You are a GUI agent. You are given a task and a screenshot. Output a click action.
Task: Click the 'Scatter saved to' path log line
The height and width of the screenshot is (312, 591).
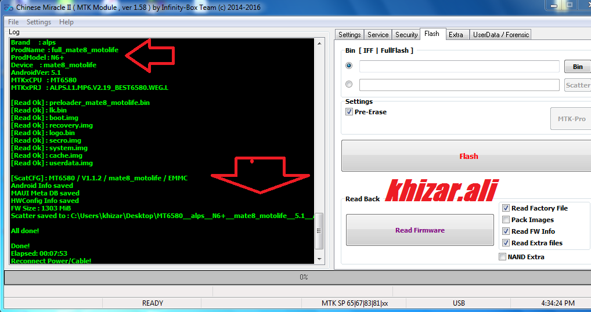pos(162,216)
